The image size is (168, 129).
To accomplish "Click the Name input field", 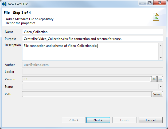I will (x=92, y=32).
